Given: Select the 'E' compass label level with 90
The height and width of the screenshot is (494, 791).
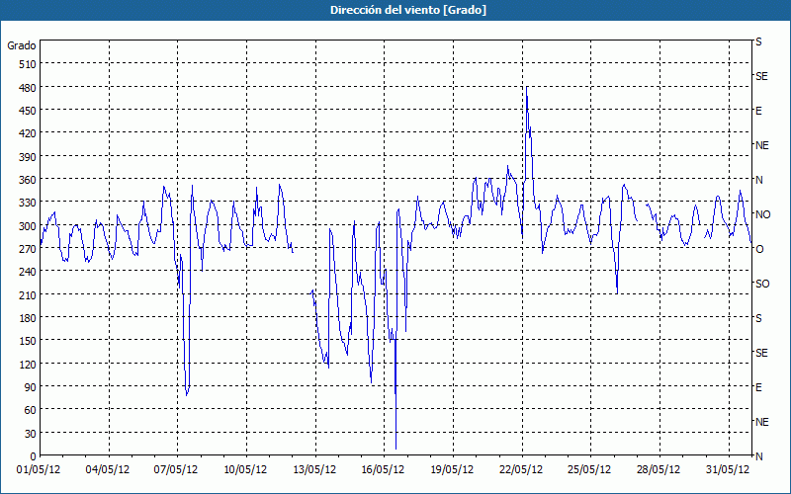Looking at the screenshot, I should pos(758,387).
